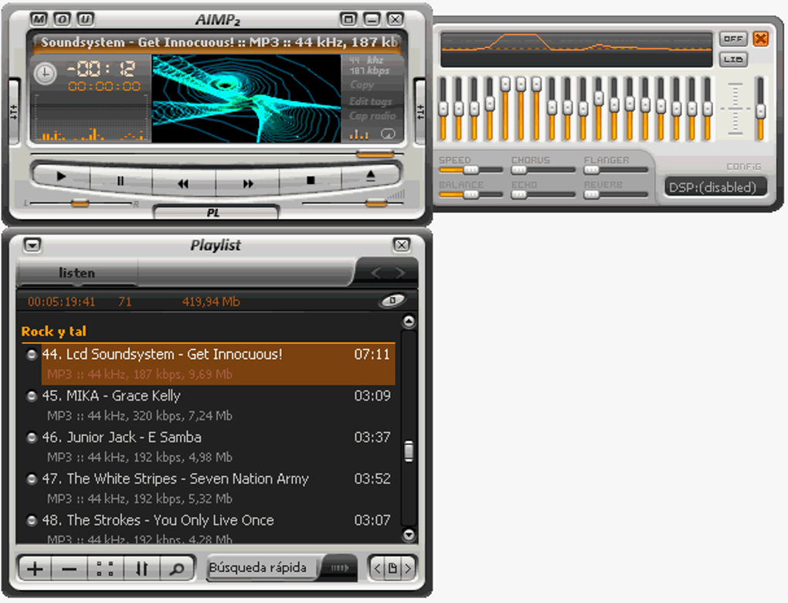This screenshot has width=788, height=603.
Task: Skip to the next track
Action: pos(248,183)
